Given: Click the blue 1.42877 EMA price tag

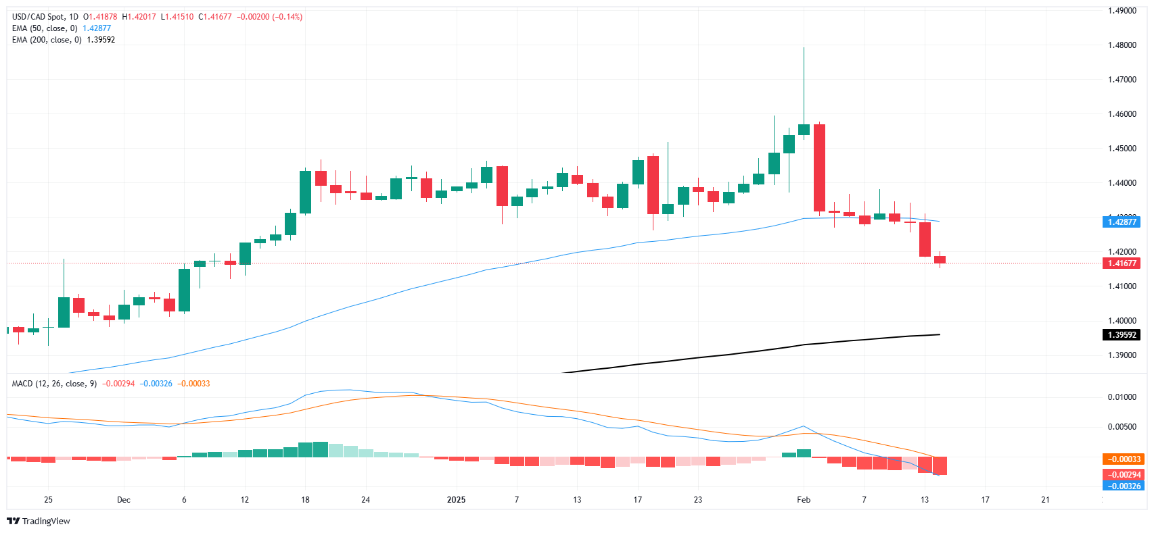Looking at the screenshot, I should (x=1121, y=222).
